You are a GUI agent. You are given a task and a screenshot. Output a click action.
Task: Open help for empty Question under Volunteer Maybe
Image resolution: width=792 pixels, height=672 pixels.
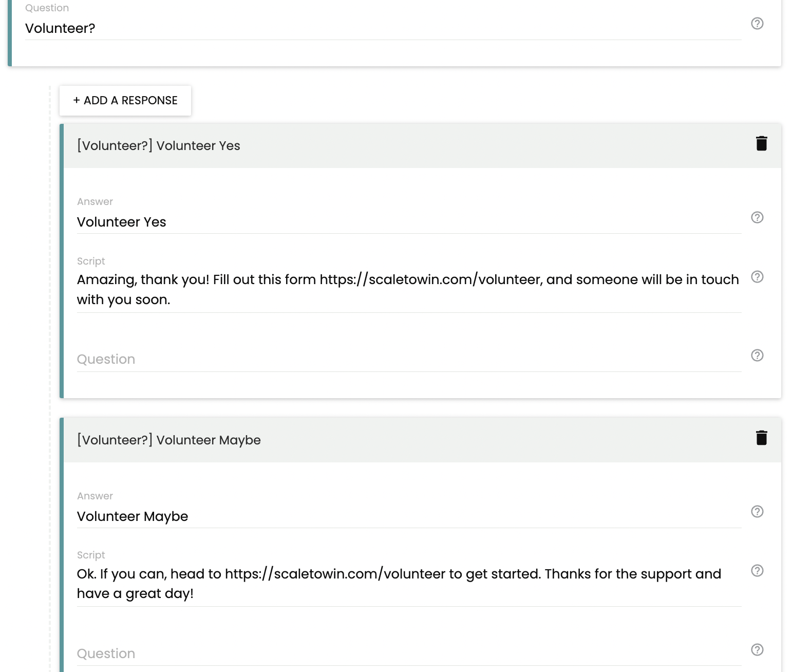point(757,650)
